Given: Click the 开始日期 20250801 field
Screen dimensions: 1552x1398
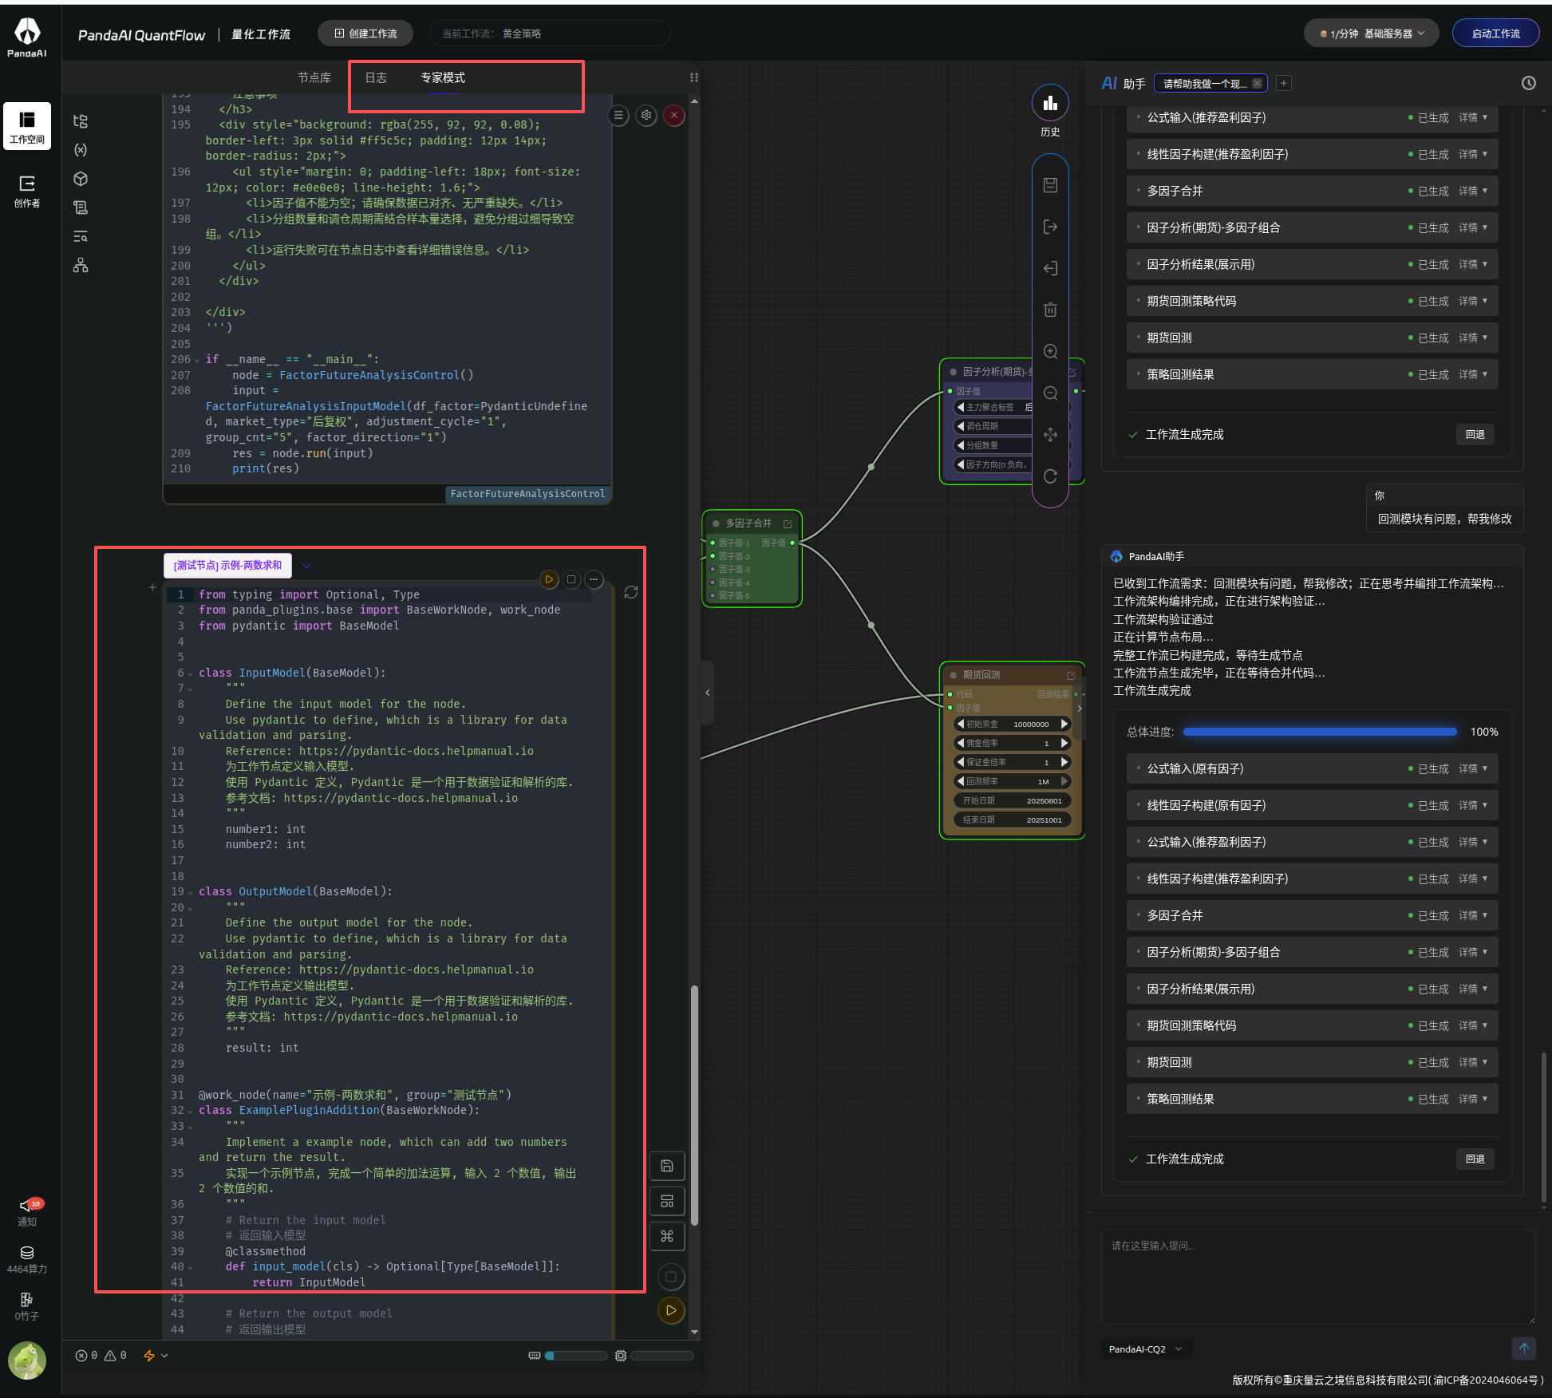Looking at the screenshot, I should click(1012, 800).
